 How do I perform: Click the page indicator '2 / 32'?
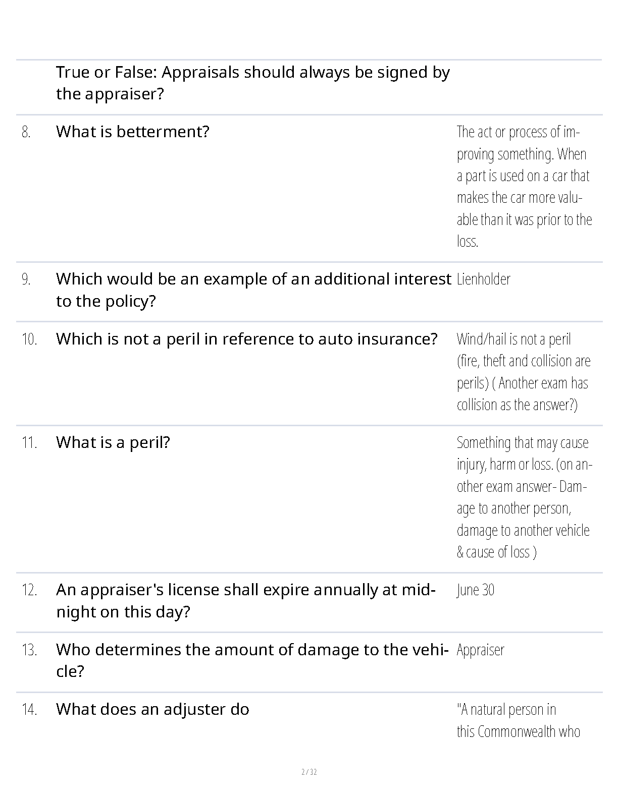309,772
